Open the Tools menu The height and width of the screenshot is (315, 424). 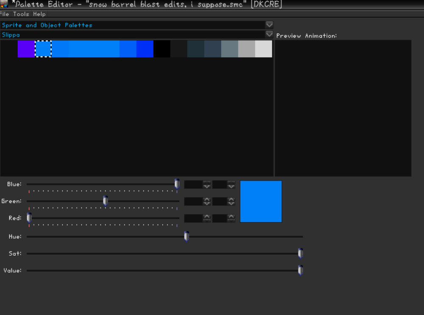point(21,14)
